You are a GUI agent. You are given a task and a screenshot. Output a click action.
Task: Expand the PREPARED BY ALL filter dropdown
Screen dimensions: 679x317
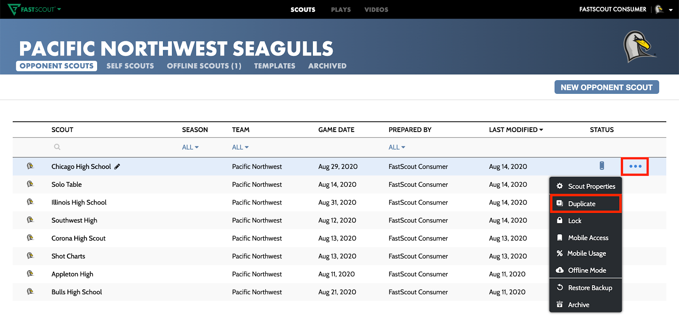pos(397,147)
